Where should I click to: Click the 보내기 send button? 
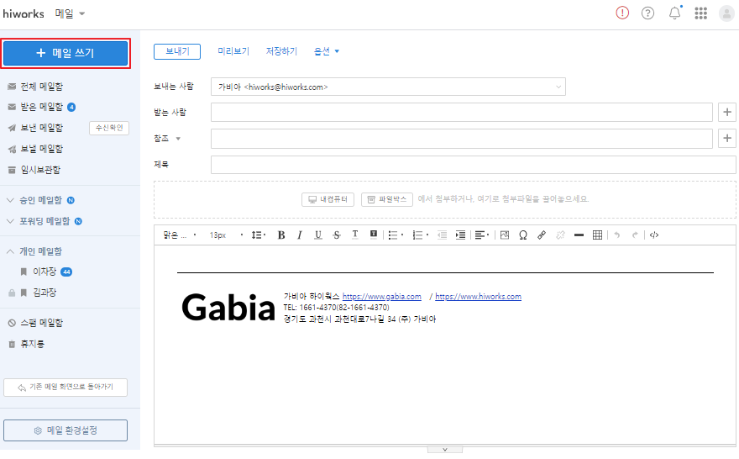[x=177, y=51]
